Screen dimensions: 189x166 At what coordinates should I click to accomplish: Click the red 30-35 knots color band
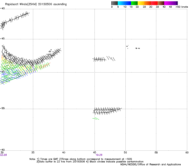(154, 3)
